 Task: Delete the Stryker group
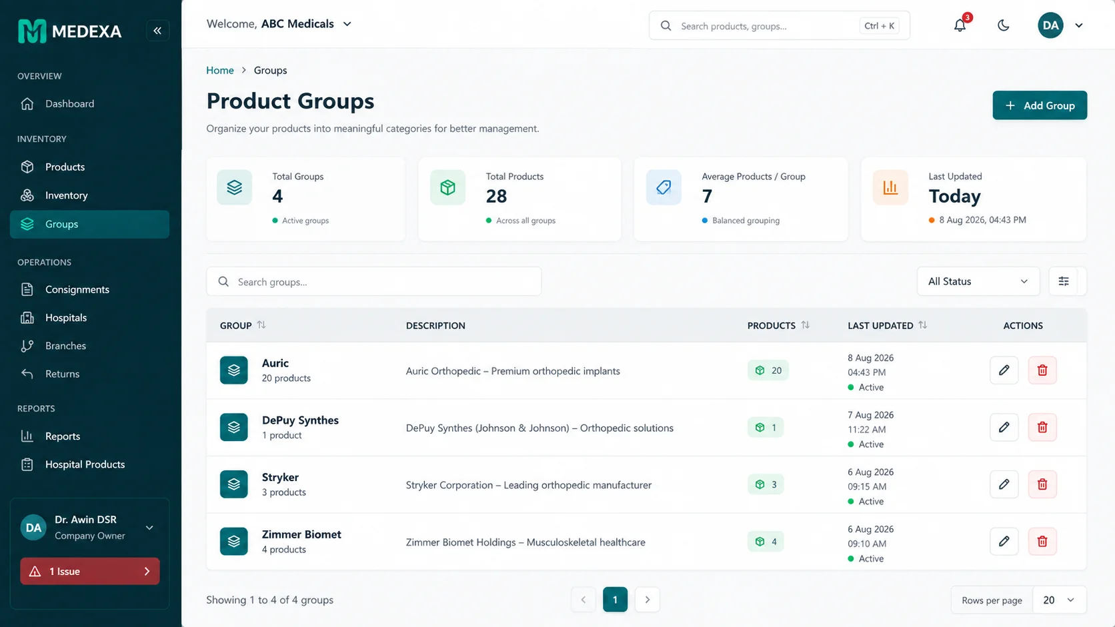pyautogui.click(x=1042, y=484)
